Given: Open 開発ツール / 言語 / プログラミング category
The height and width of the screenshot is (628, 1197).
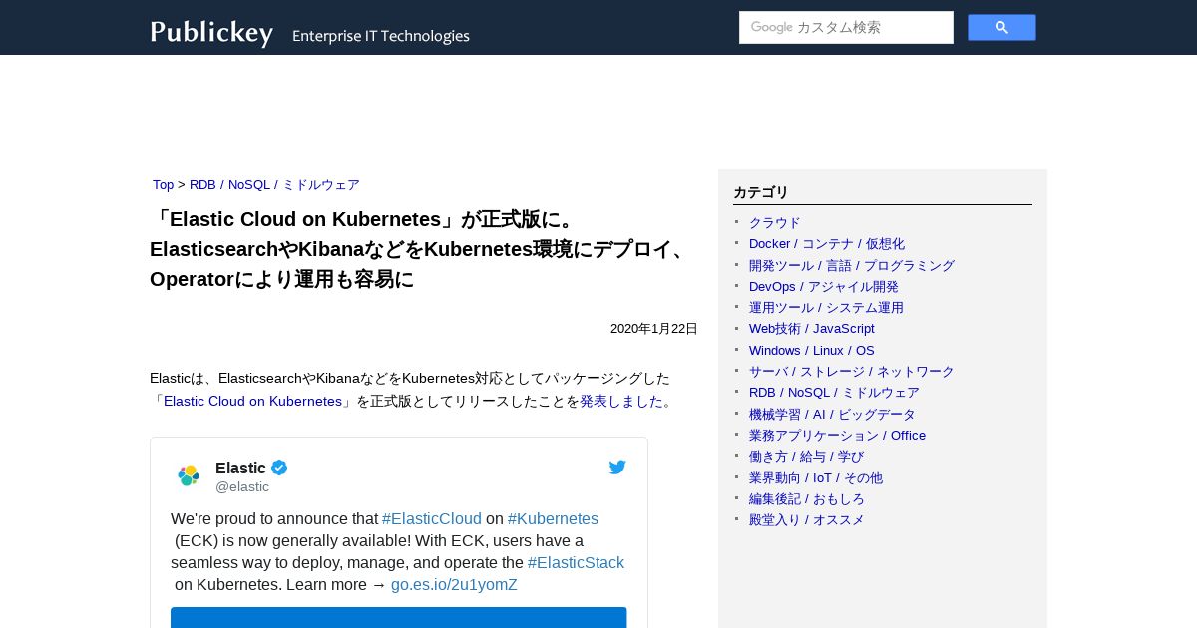Looking at the screenshot, I should point(852,266).
